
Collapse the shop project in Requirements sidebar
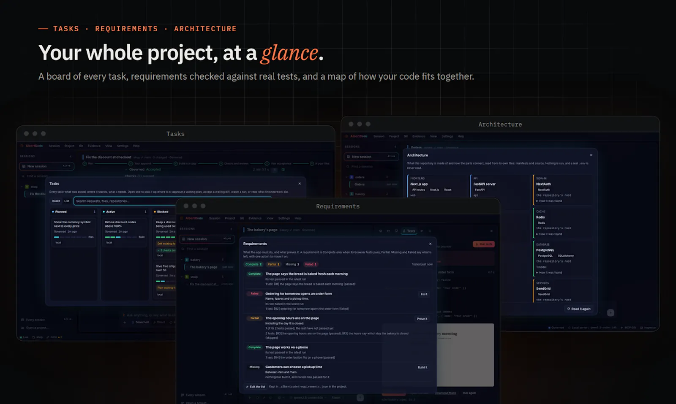point(182,277)
